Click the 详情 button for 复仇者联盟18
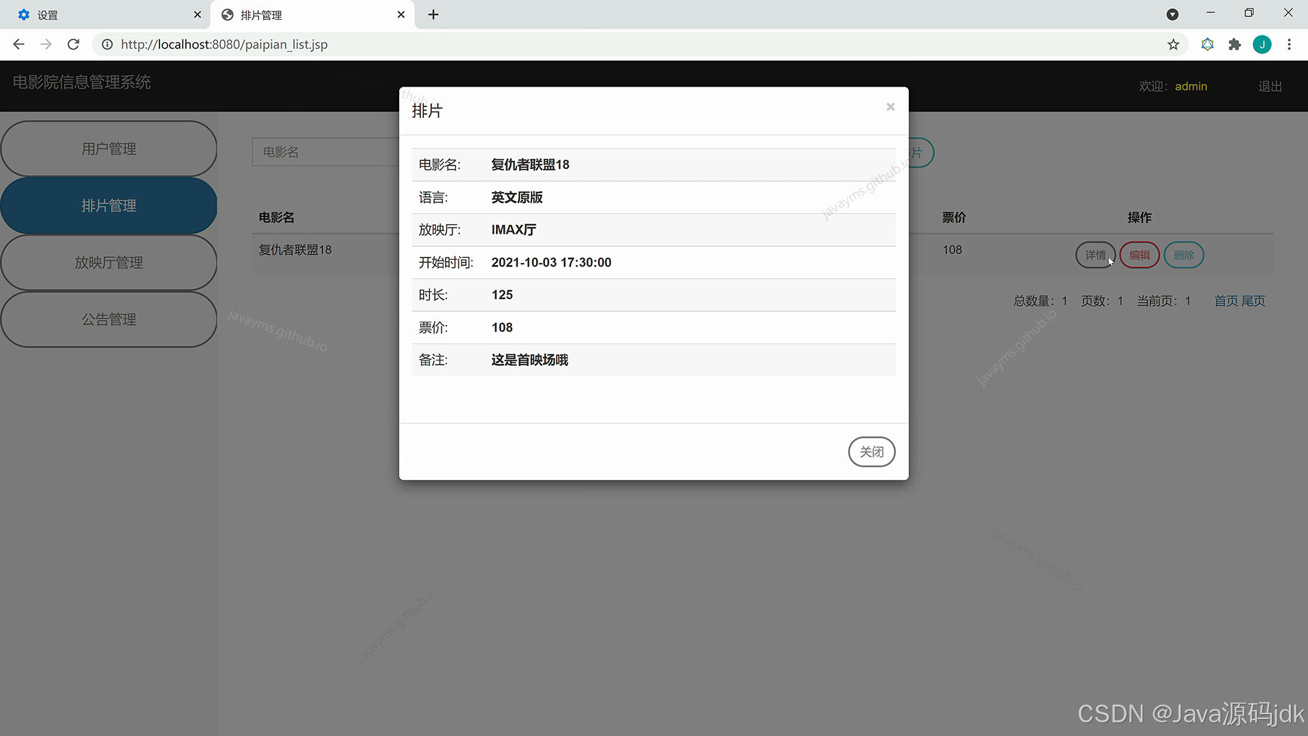 point(1095,255)
